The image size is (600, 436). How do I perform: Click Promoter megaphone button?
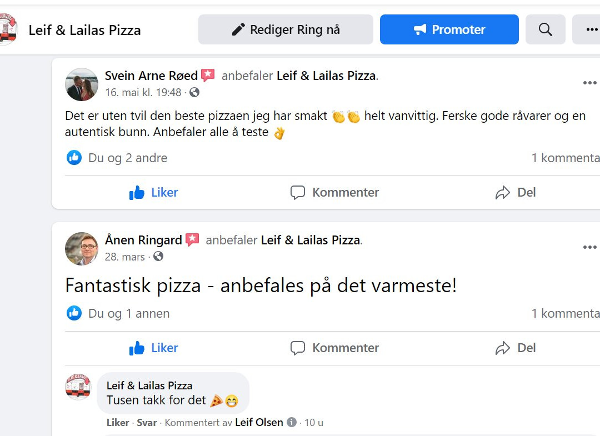click(449, 29)
